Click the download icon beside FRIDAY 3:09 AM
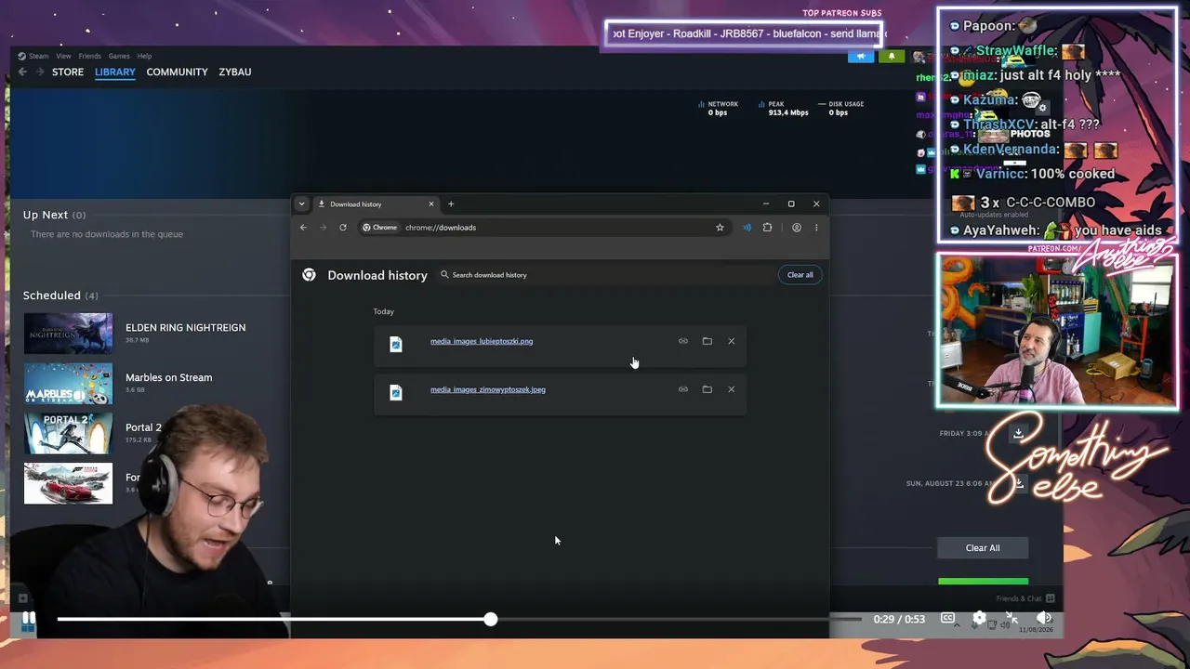Screen dimensions: 1190x669 tap(1018, 433)
